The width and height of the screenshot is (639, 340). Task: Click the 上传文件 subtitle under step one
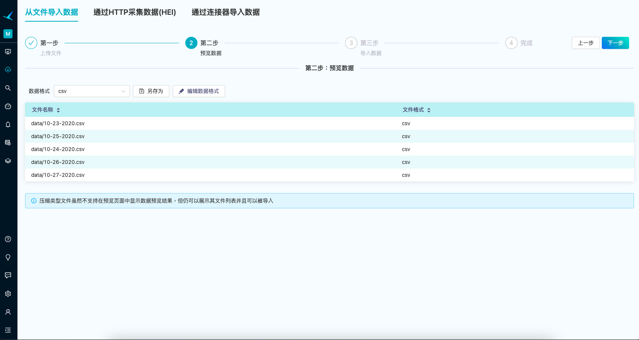51,53
